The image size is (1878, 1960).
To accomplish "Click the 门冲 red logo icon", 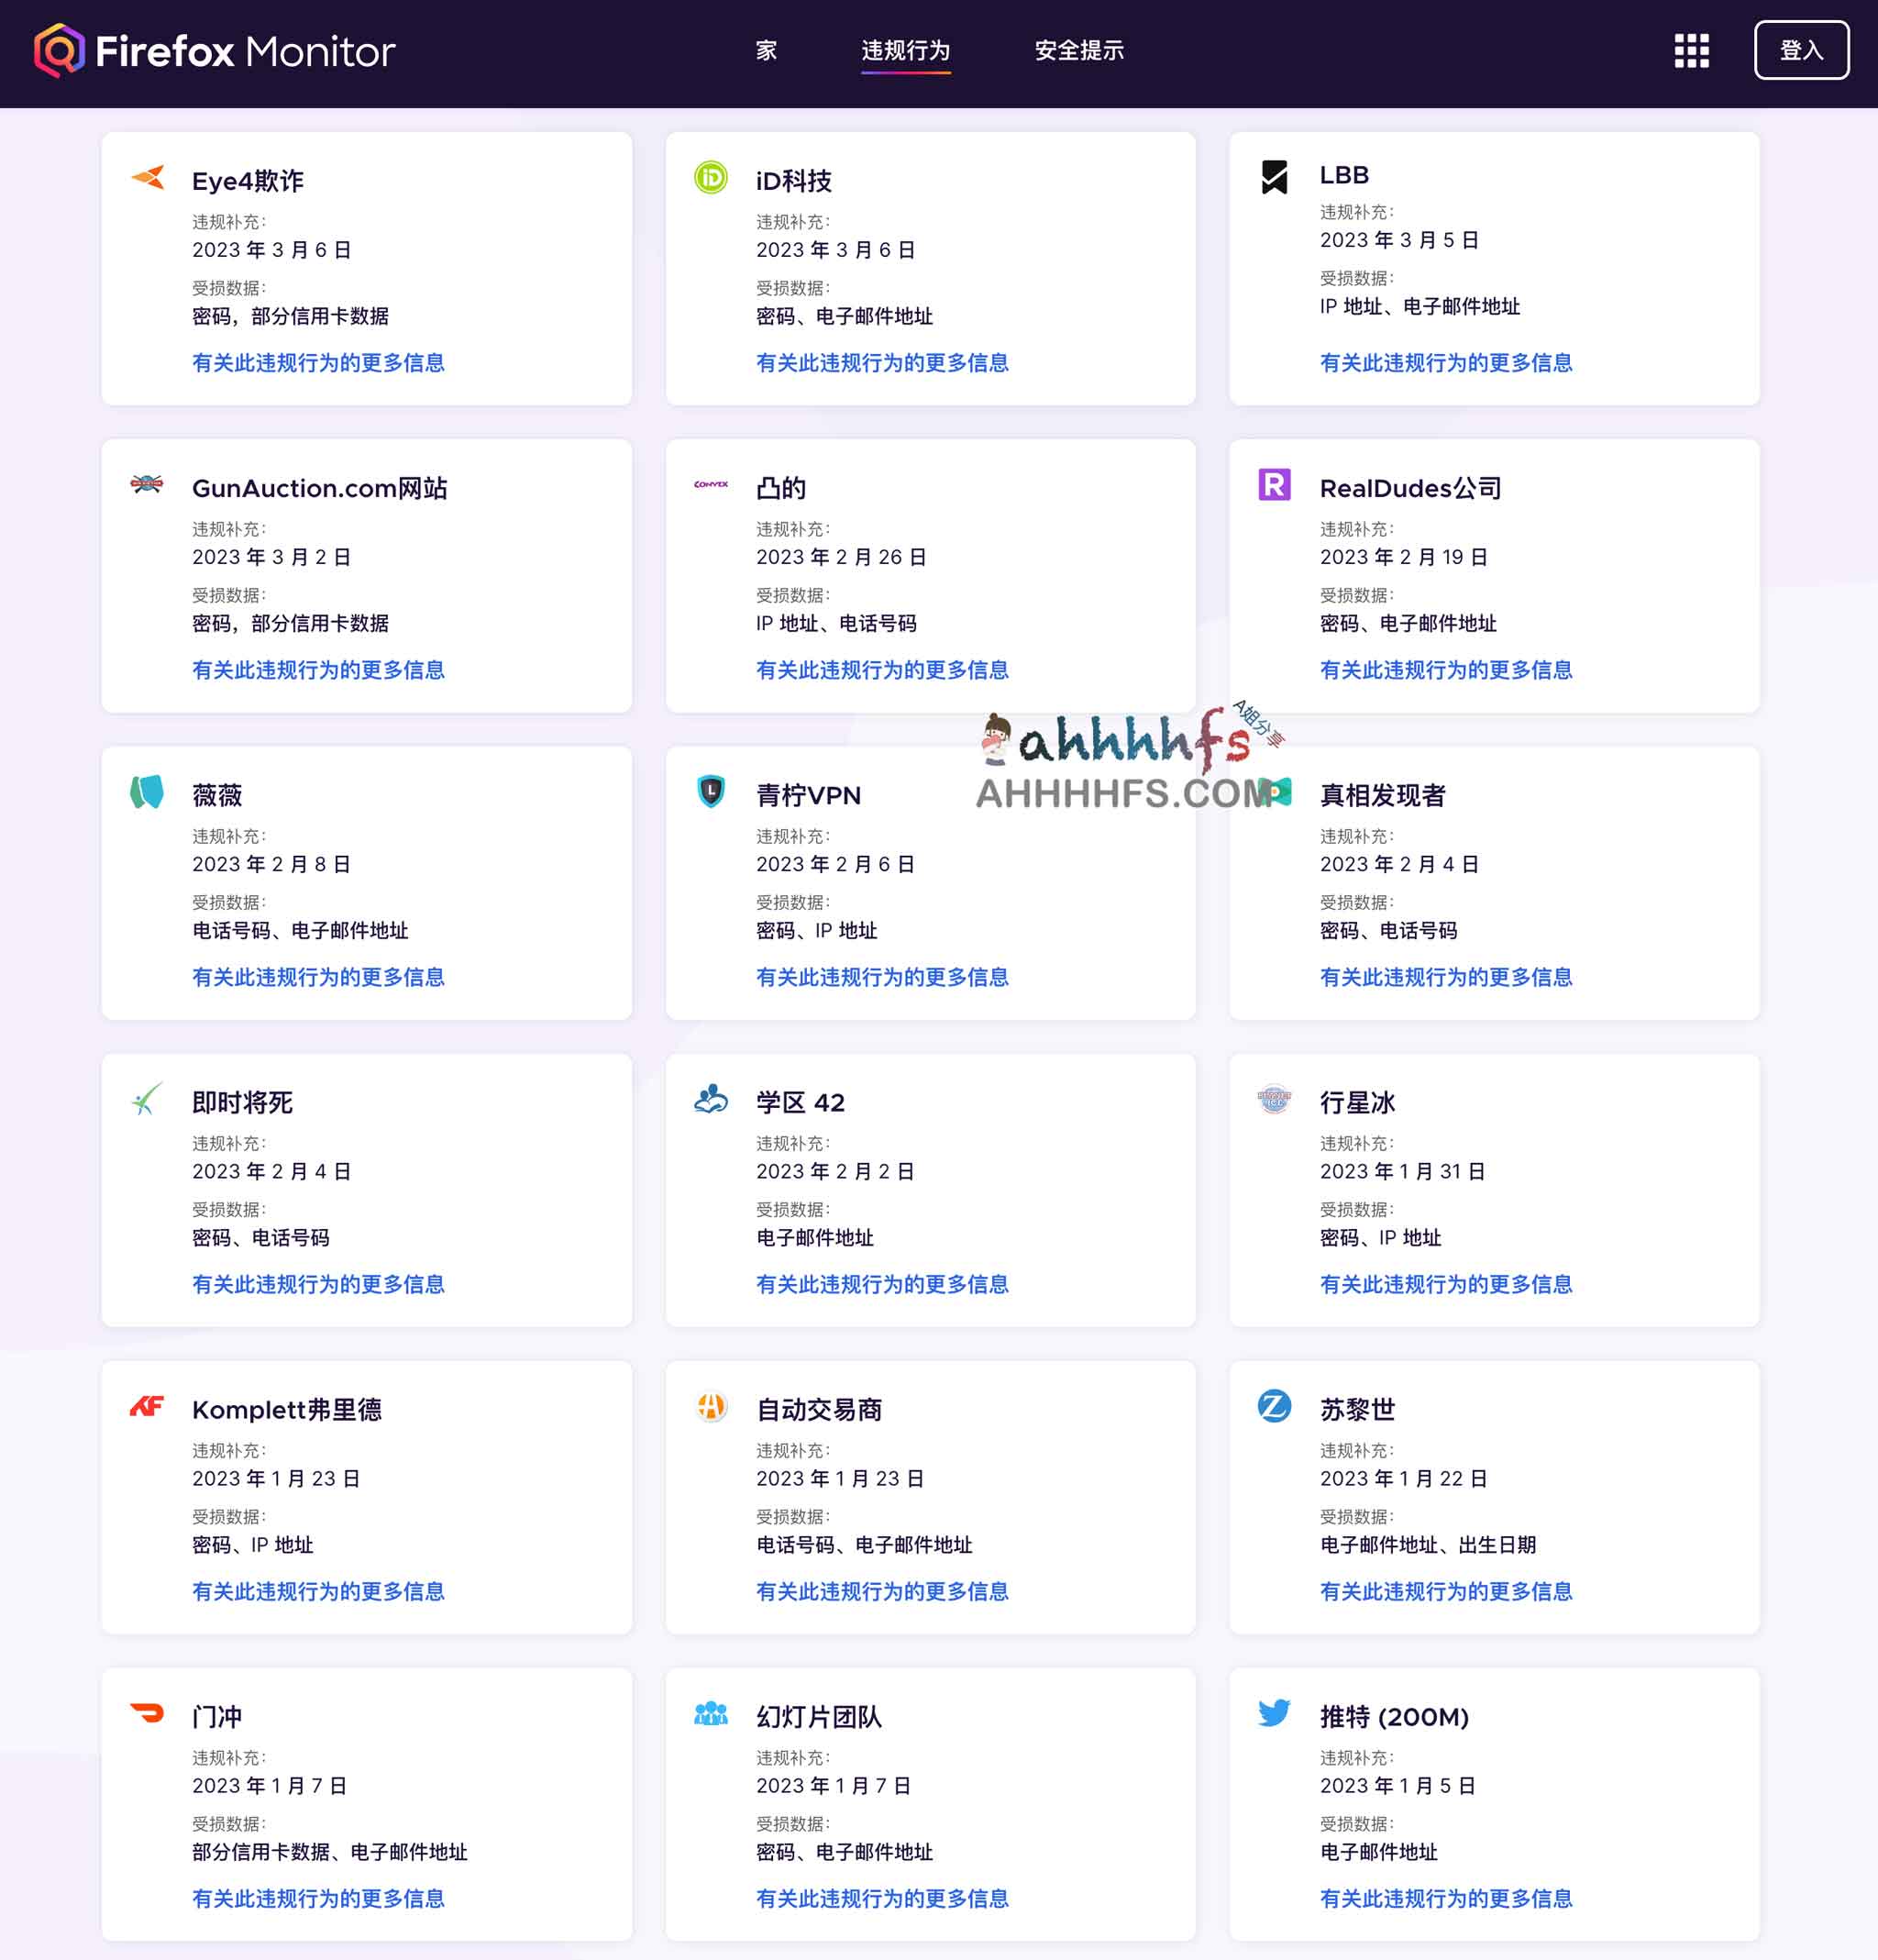I will (x=147, y=1714).
